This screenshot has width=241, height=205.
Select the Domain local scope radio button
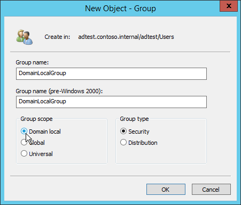(24, 132)
